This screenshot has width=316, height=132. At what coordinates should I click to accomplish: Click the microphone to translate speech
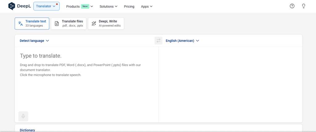(x=23, y=116)
